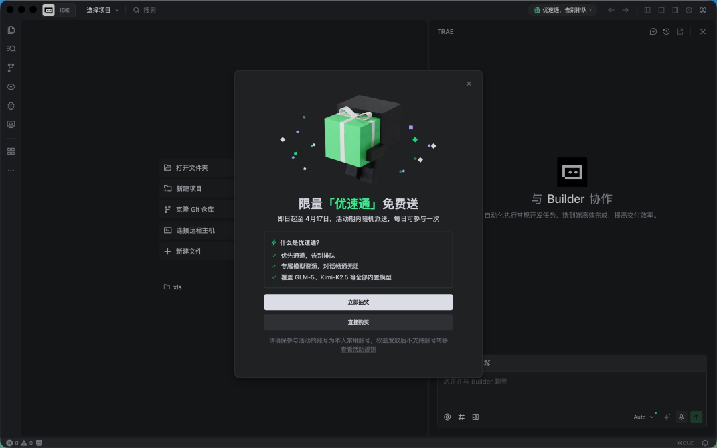717x448 pixels.
Task: Open the Auto model selector dropdown
Action: point(644,417)
